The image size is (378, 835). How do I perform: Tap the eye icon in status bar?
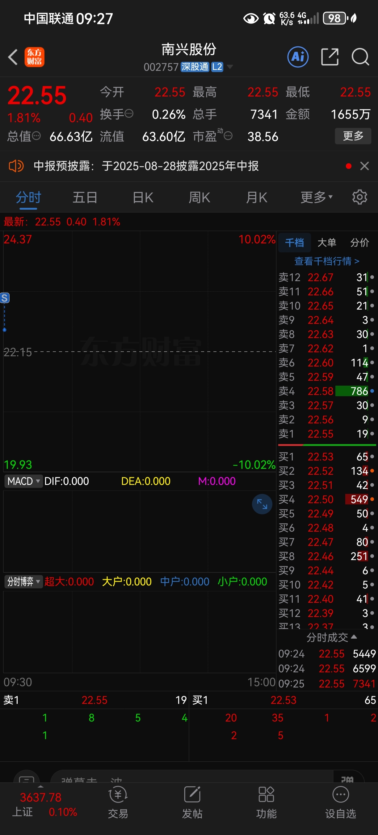pyautogui.click(x=251, y=19)
